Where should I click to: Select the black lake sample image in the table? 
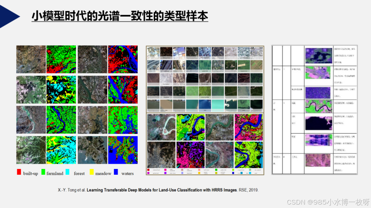click(319, 123)
